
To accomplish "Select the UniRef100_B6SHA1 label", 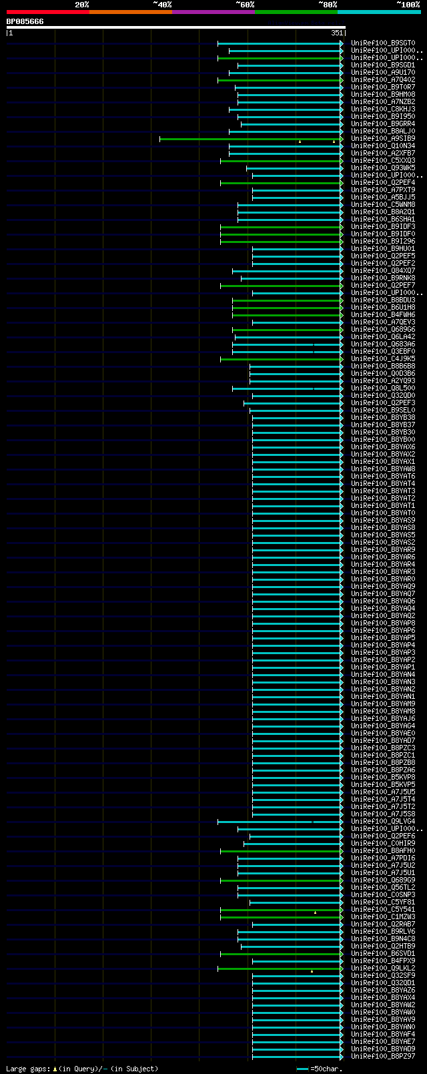I will click(383, 220).
